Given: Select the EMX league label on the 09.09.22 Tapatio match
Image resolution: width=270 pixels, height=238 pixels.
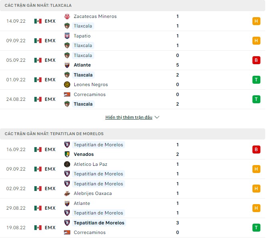Looking at the screenshot, I should click(x=50, y=41).
